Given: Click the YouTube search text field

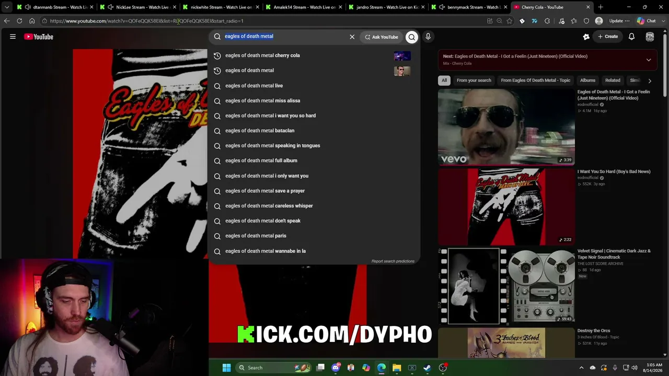Looking at the screenshot, I should (282, 37).
